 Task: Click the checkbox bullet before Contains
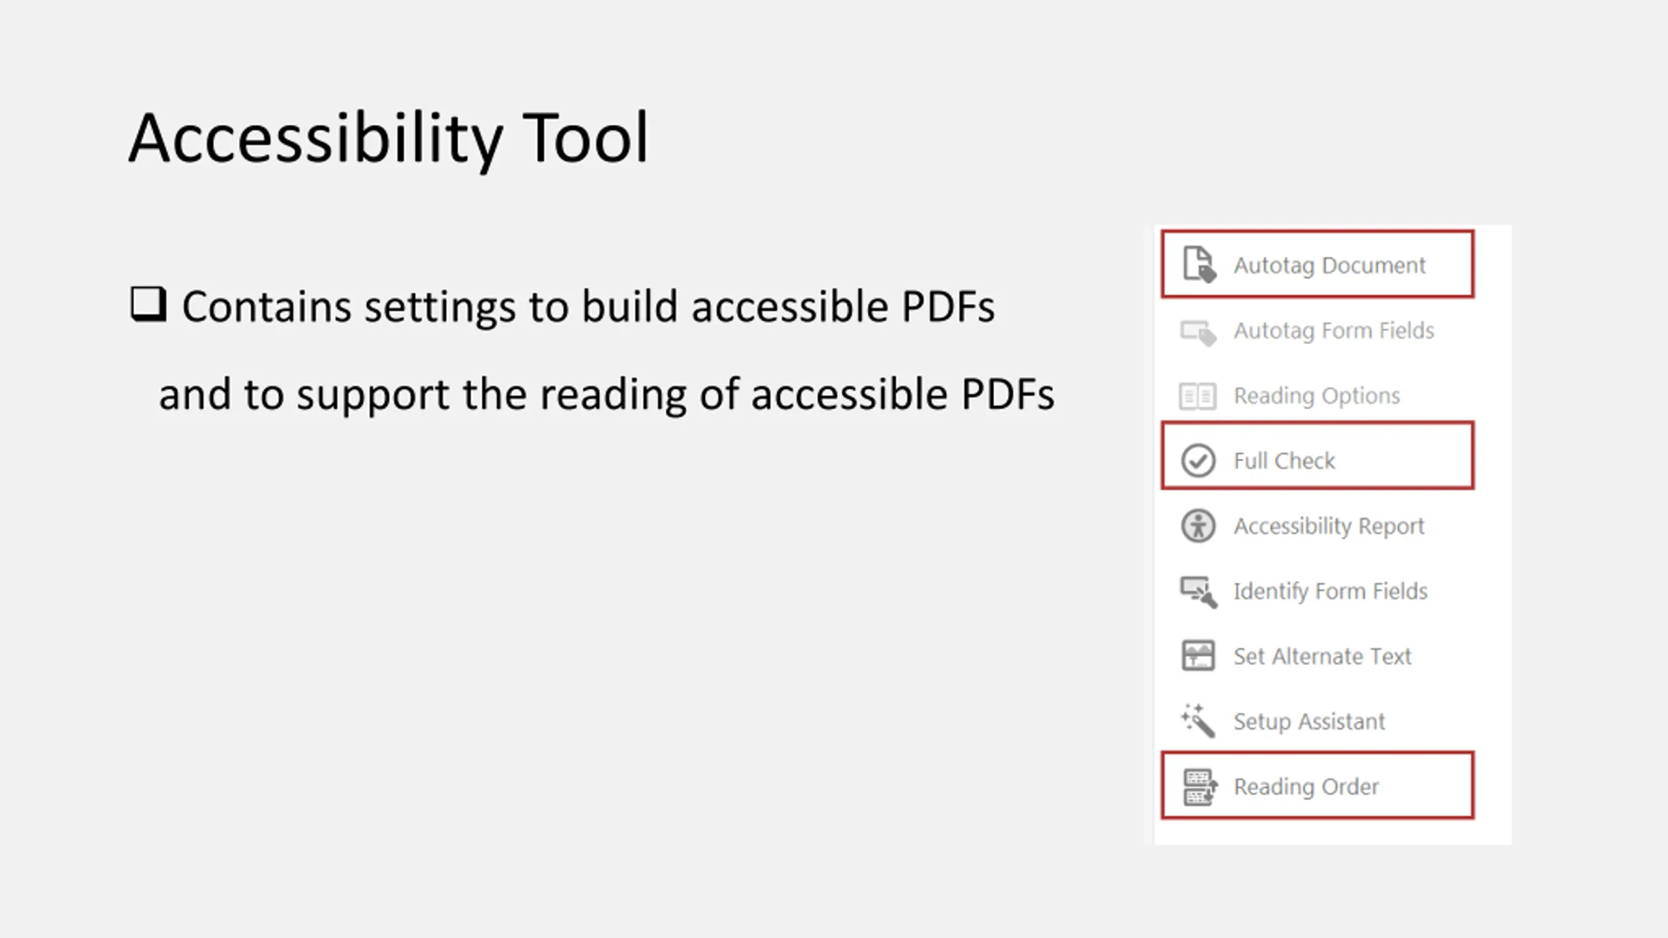pos(148,304)
